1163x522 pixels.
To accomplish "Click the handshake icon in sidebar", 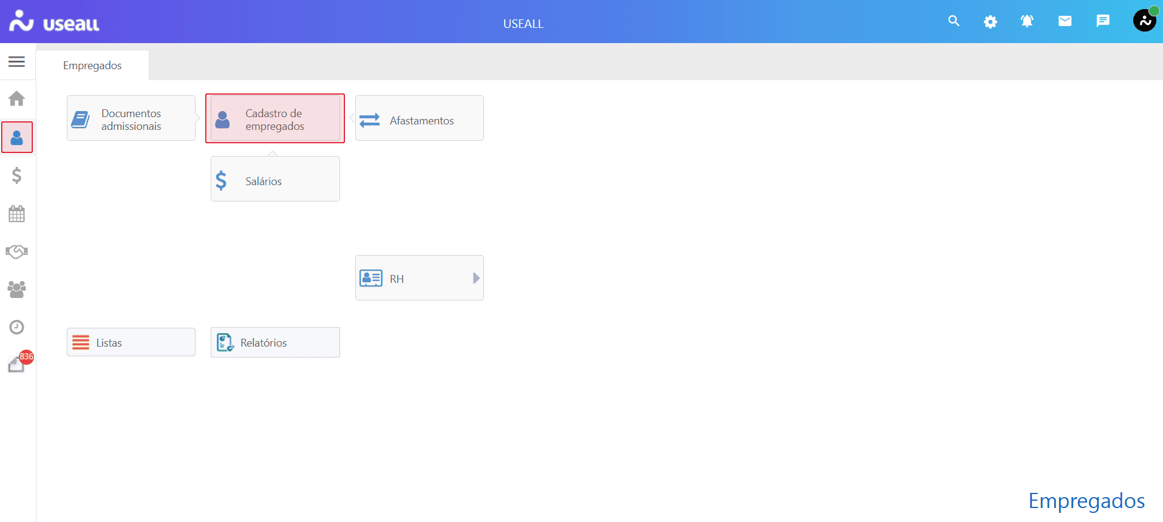I will (x=17, y=252).
